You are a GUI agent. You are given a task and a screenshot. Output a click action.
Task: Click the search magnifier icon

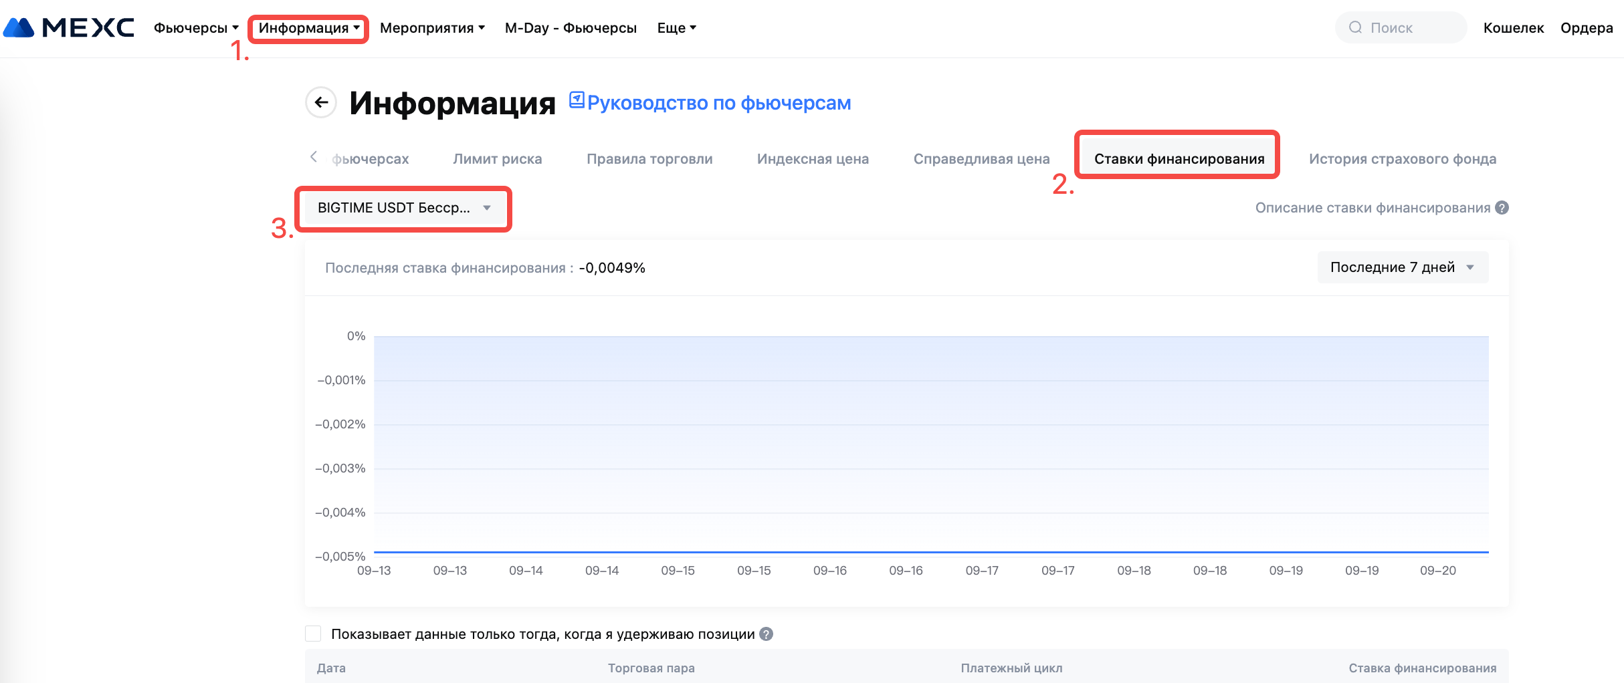click(x=1355, y=27)
